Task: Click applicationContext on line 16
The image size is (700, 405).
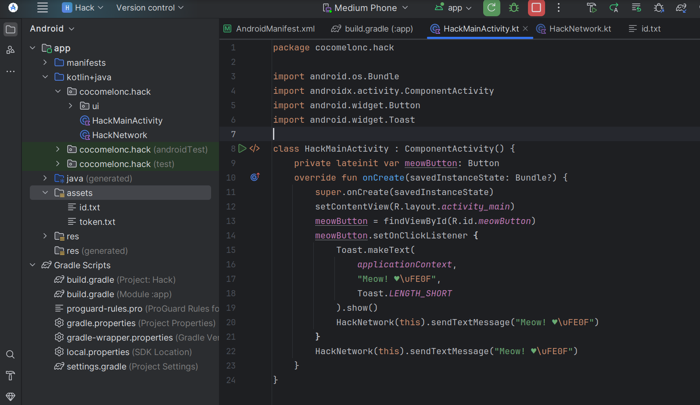Action: point(405,264)
